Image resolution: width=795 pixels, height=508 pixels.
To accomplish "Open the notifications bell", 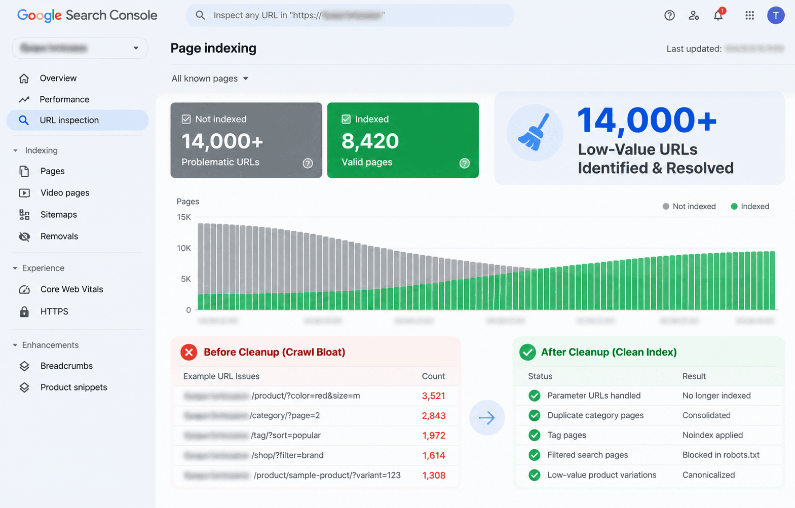I will tap(718, 15).
